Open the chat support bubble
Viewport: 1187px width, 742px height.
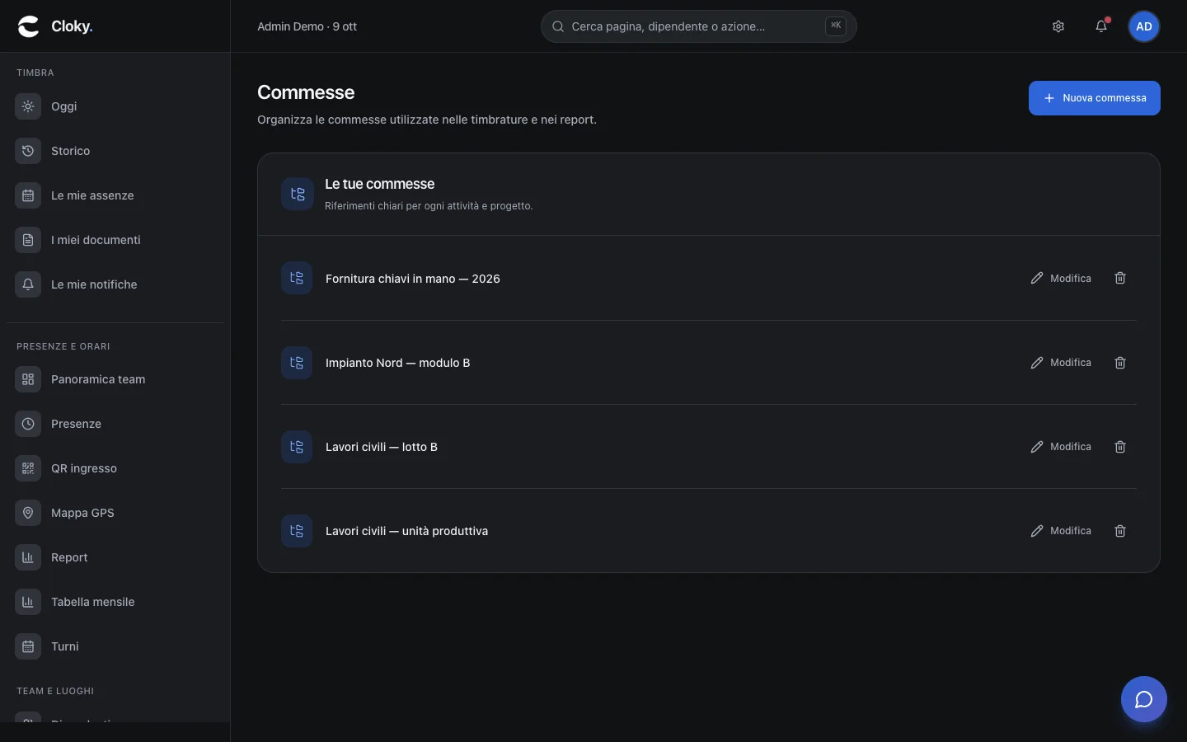pyautogui.click(x=1144, y=699)
